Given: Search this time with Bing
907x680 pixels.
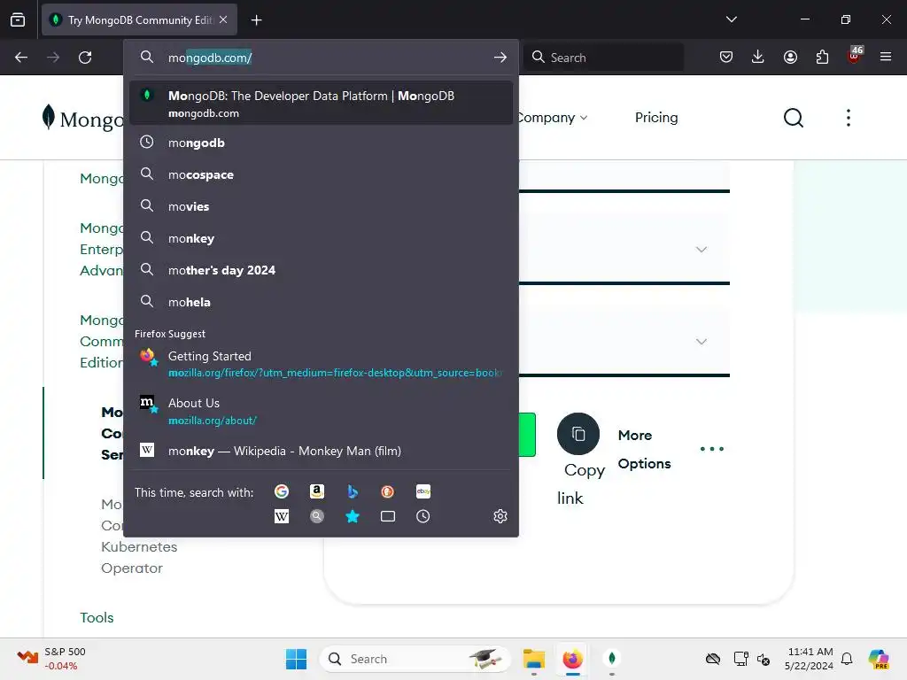Looking at the screenshot, I should (353, 491).
